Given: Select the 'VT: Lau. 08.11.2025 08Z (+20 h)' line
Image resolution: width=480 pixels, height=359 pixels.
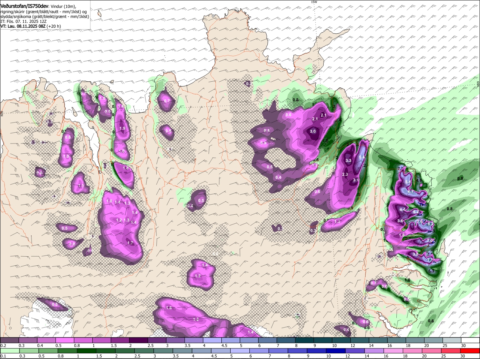Looking at the screenshot, I should (x=31, y=26).
